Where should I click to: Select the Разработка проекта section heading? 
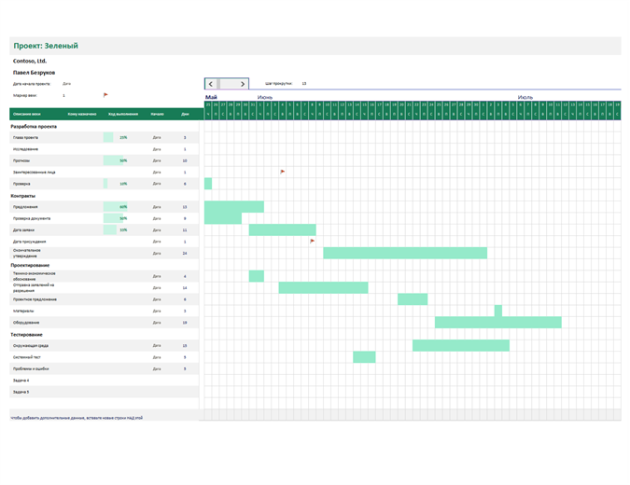[34, 127]
